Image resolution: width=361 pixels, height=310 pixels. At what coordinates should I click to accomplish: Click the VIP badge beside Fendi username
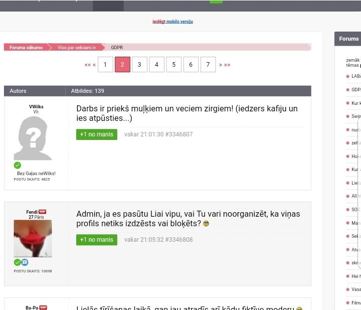point(43,212)
